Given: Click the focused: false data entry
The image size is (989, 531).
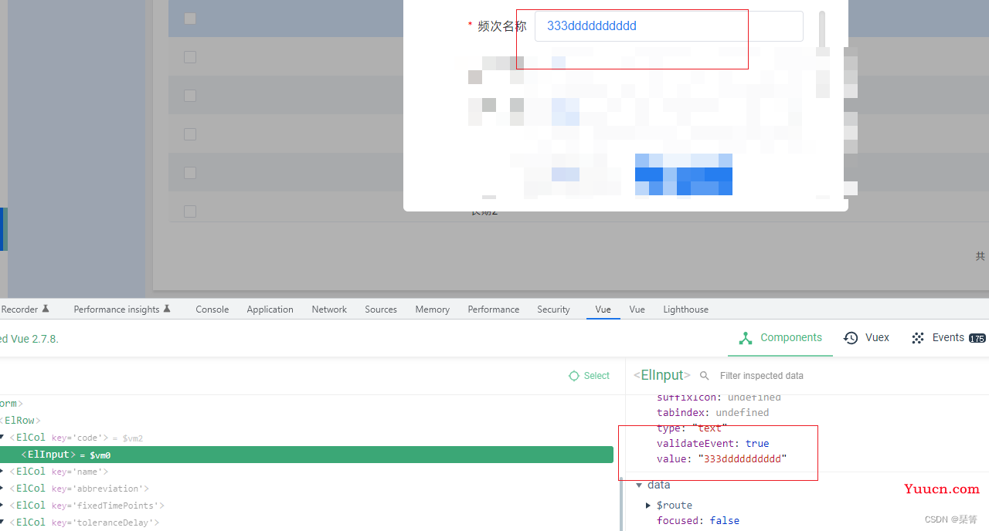Looking at the screenshot, I should (698, 521).
